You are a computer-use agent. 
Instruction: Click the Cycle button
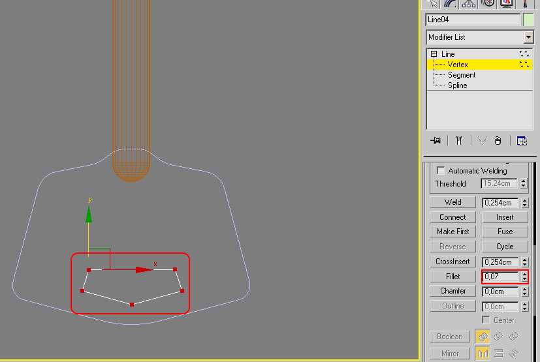pos(505,247)
